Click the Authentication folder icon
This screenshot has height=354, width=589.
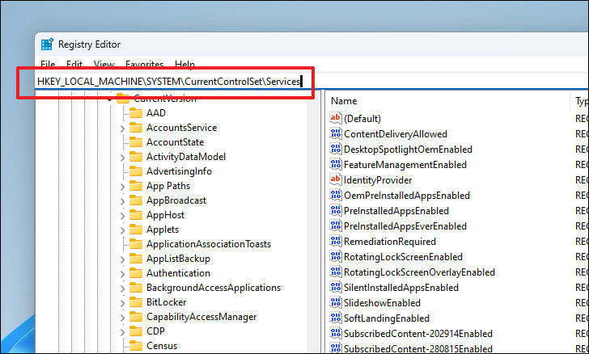pyautogui.click(x=136, y=273)
